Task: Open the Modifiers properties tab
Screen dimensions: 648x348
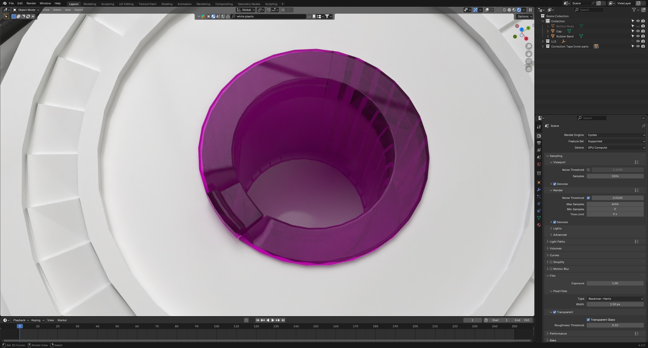Action: coord(539,190)
